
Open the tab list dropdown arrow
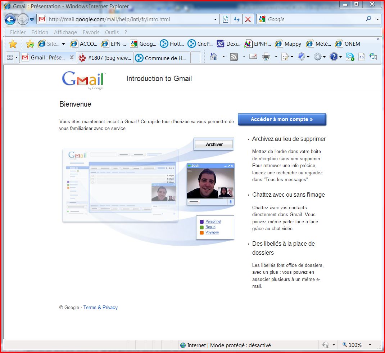17,58
